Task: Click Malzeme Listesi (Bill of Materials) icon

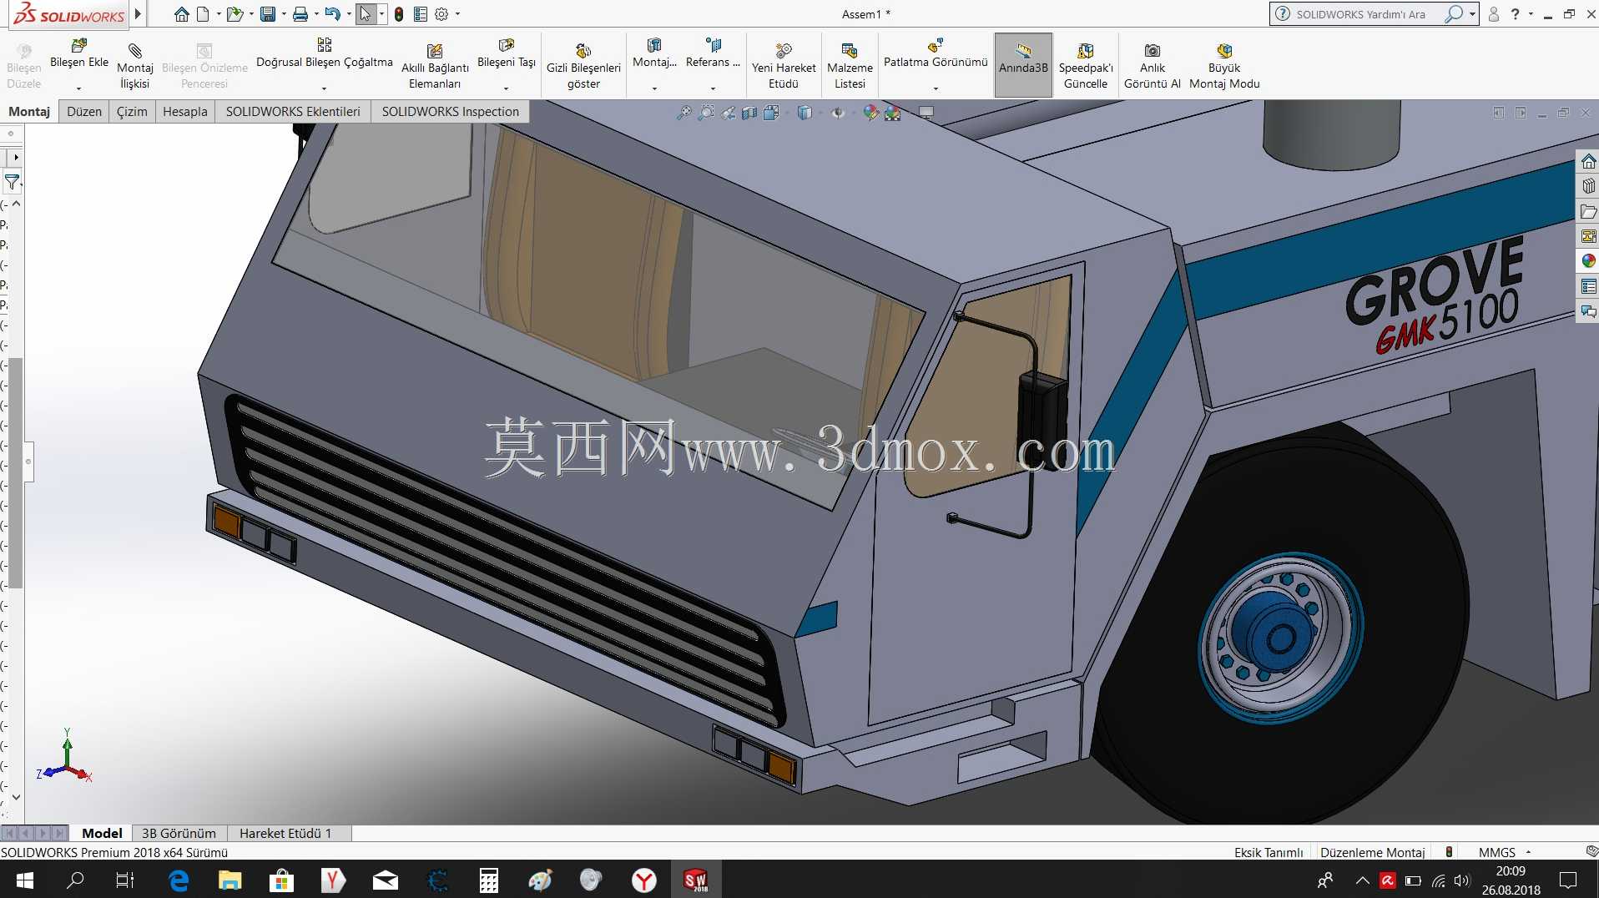Action: [850, 51]
